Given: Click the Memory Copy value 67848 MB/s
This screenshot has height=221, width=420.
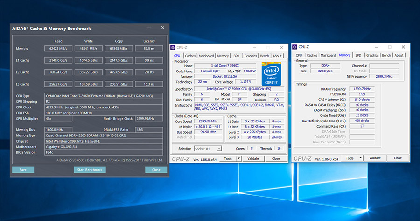Looking at the screenshot, I should 119,49.
